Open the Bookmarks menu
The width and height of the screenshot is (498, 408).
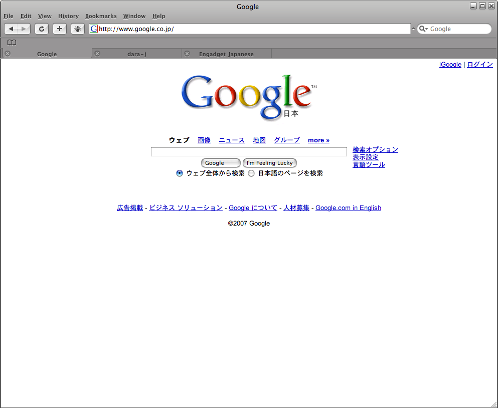(x=101, y=16)
